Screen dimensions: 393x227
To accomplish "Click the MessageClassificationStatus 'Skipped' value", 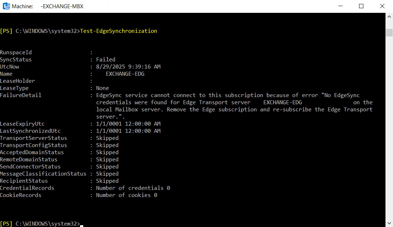I will pos(107,174).
